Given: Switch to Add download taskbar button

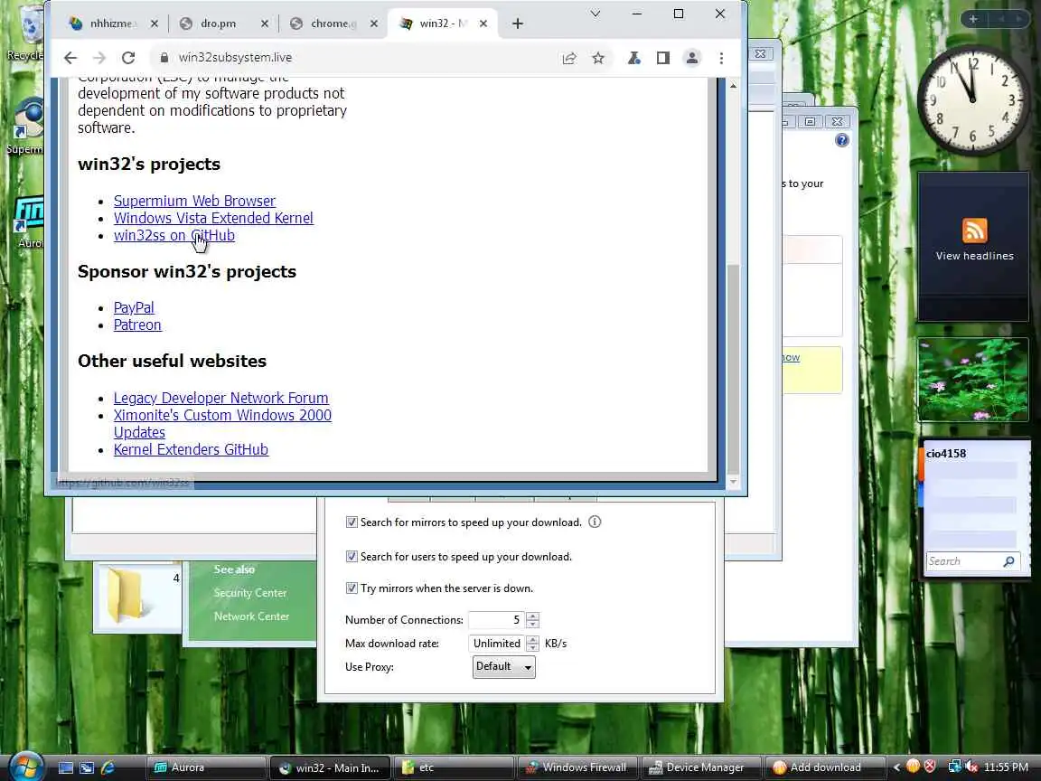Looking at the screenshot, I should tap(825, 767).
